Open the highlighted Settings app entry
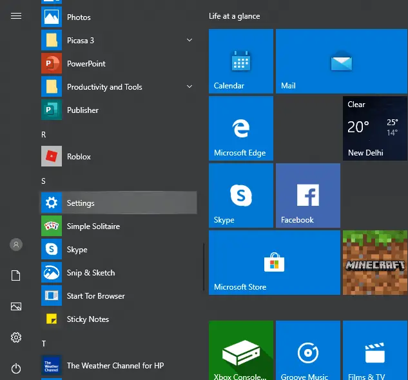The height and width of the screenshot is (380, 408). (x=119, y=203)
